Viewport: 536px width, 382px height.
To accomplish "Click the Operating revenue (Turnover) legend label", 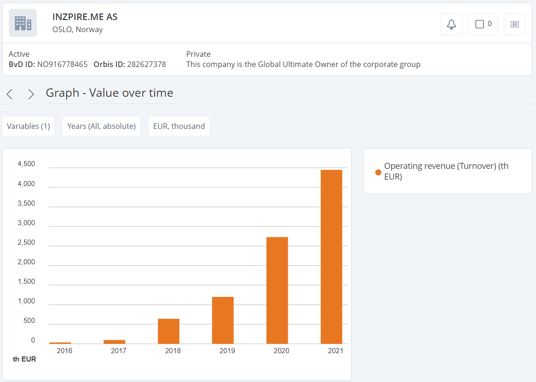I will point(446,171).
